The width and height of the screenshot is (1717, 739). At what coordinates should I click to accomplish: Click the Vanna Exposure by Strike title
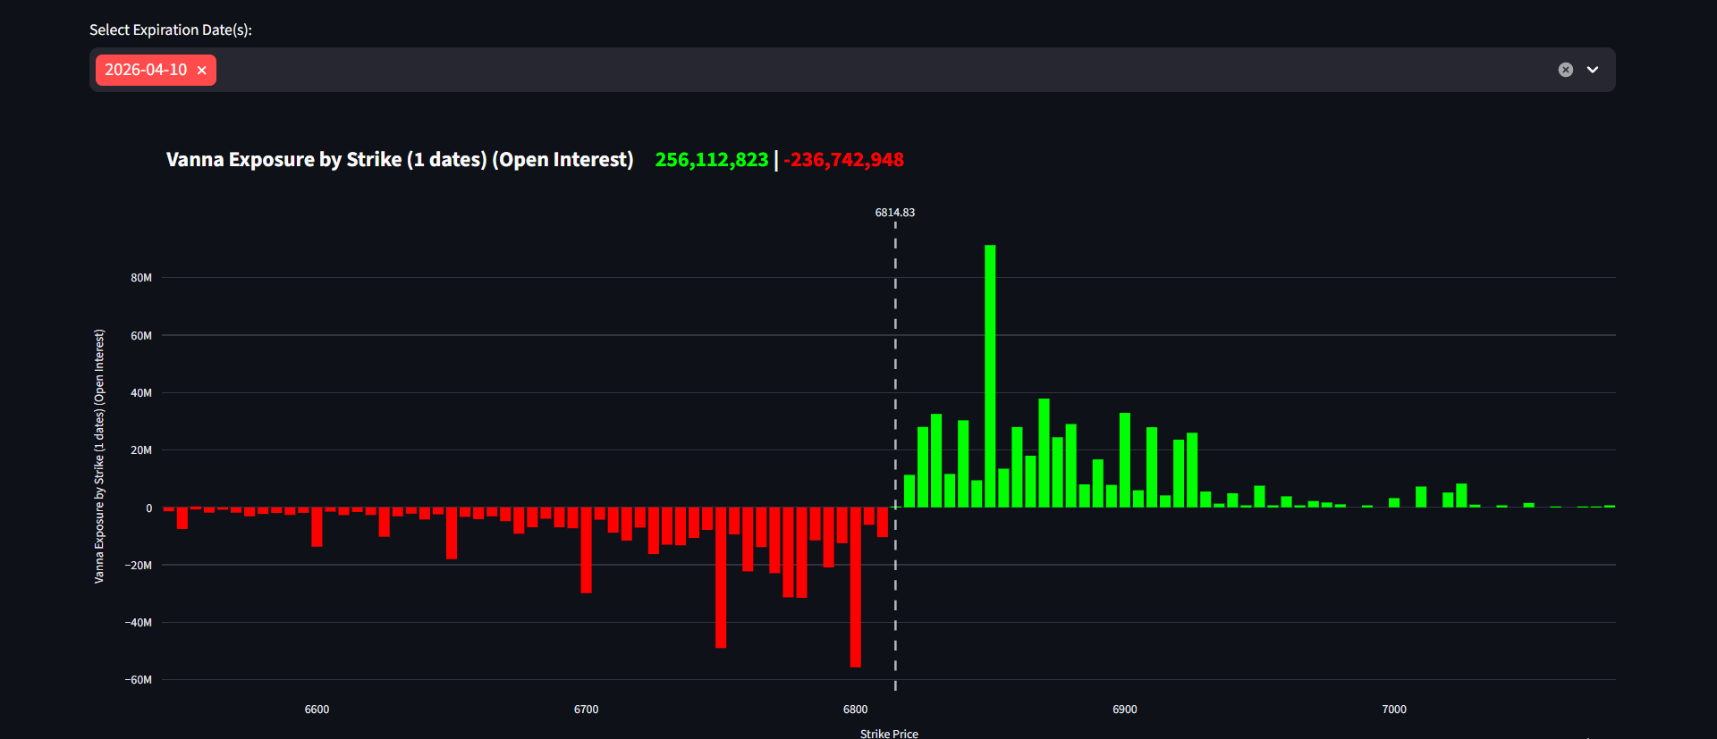399,160
